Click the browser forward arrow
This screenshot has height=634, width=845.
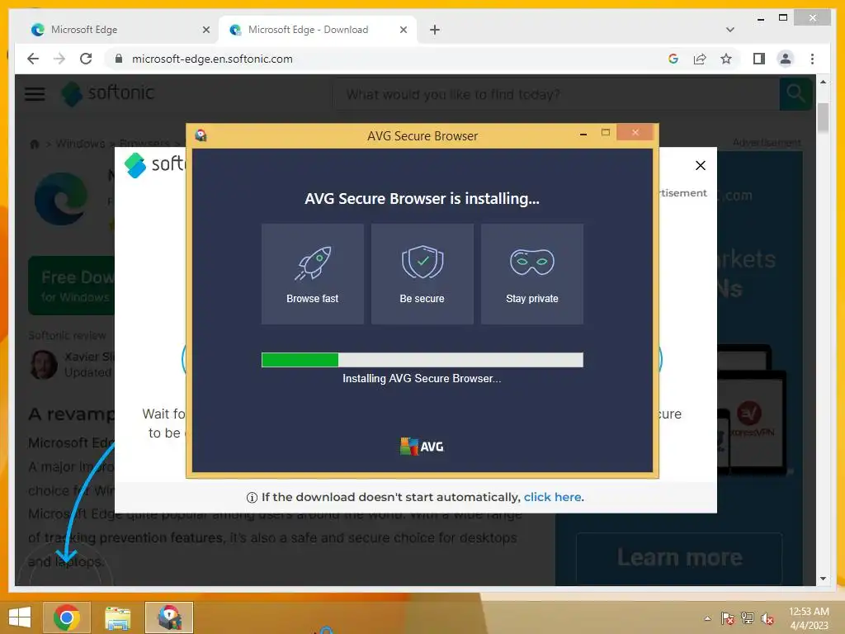[59, 59]
